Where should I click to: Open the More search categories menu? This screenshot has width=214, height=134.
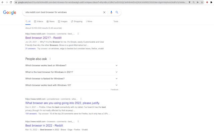(x=89, y=21)
